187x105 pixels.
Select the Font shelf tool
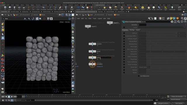click(66, 8)
